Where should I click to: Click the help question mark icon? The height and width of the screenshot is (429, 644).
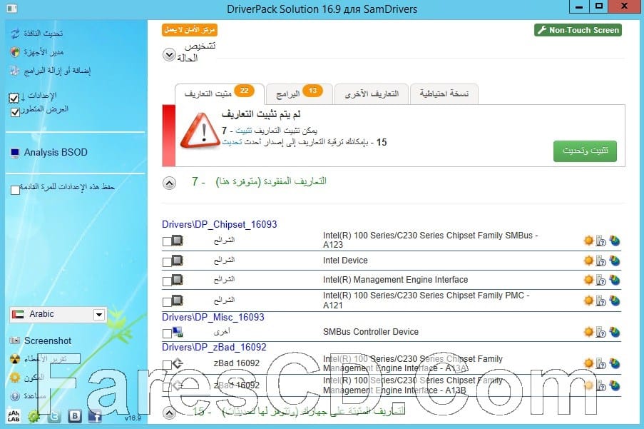(15, 396)
